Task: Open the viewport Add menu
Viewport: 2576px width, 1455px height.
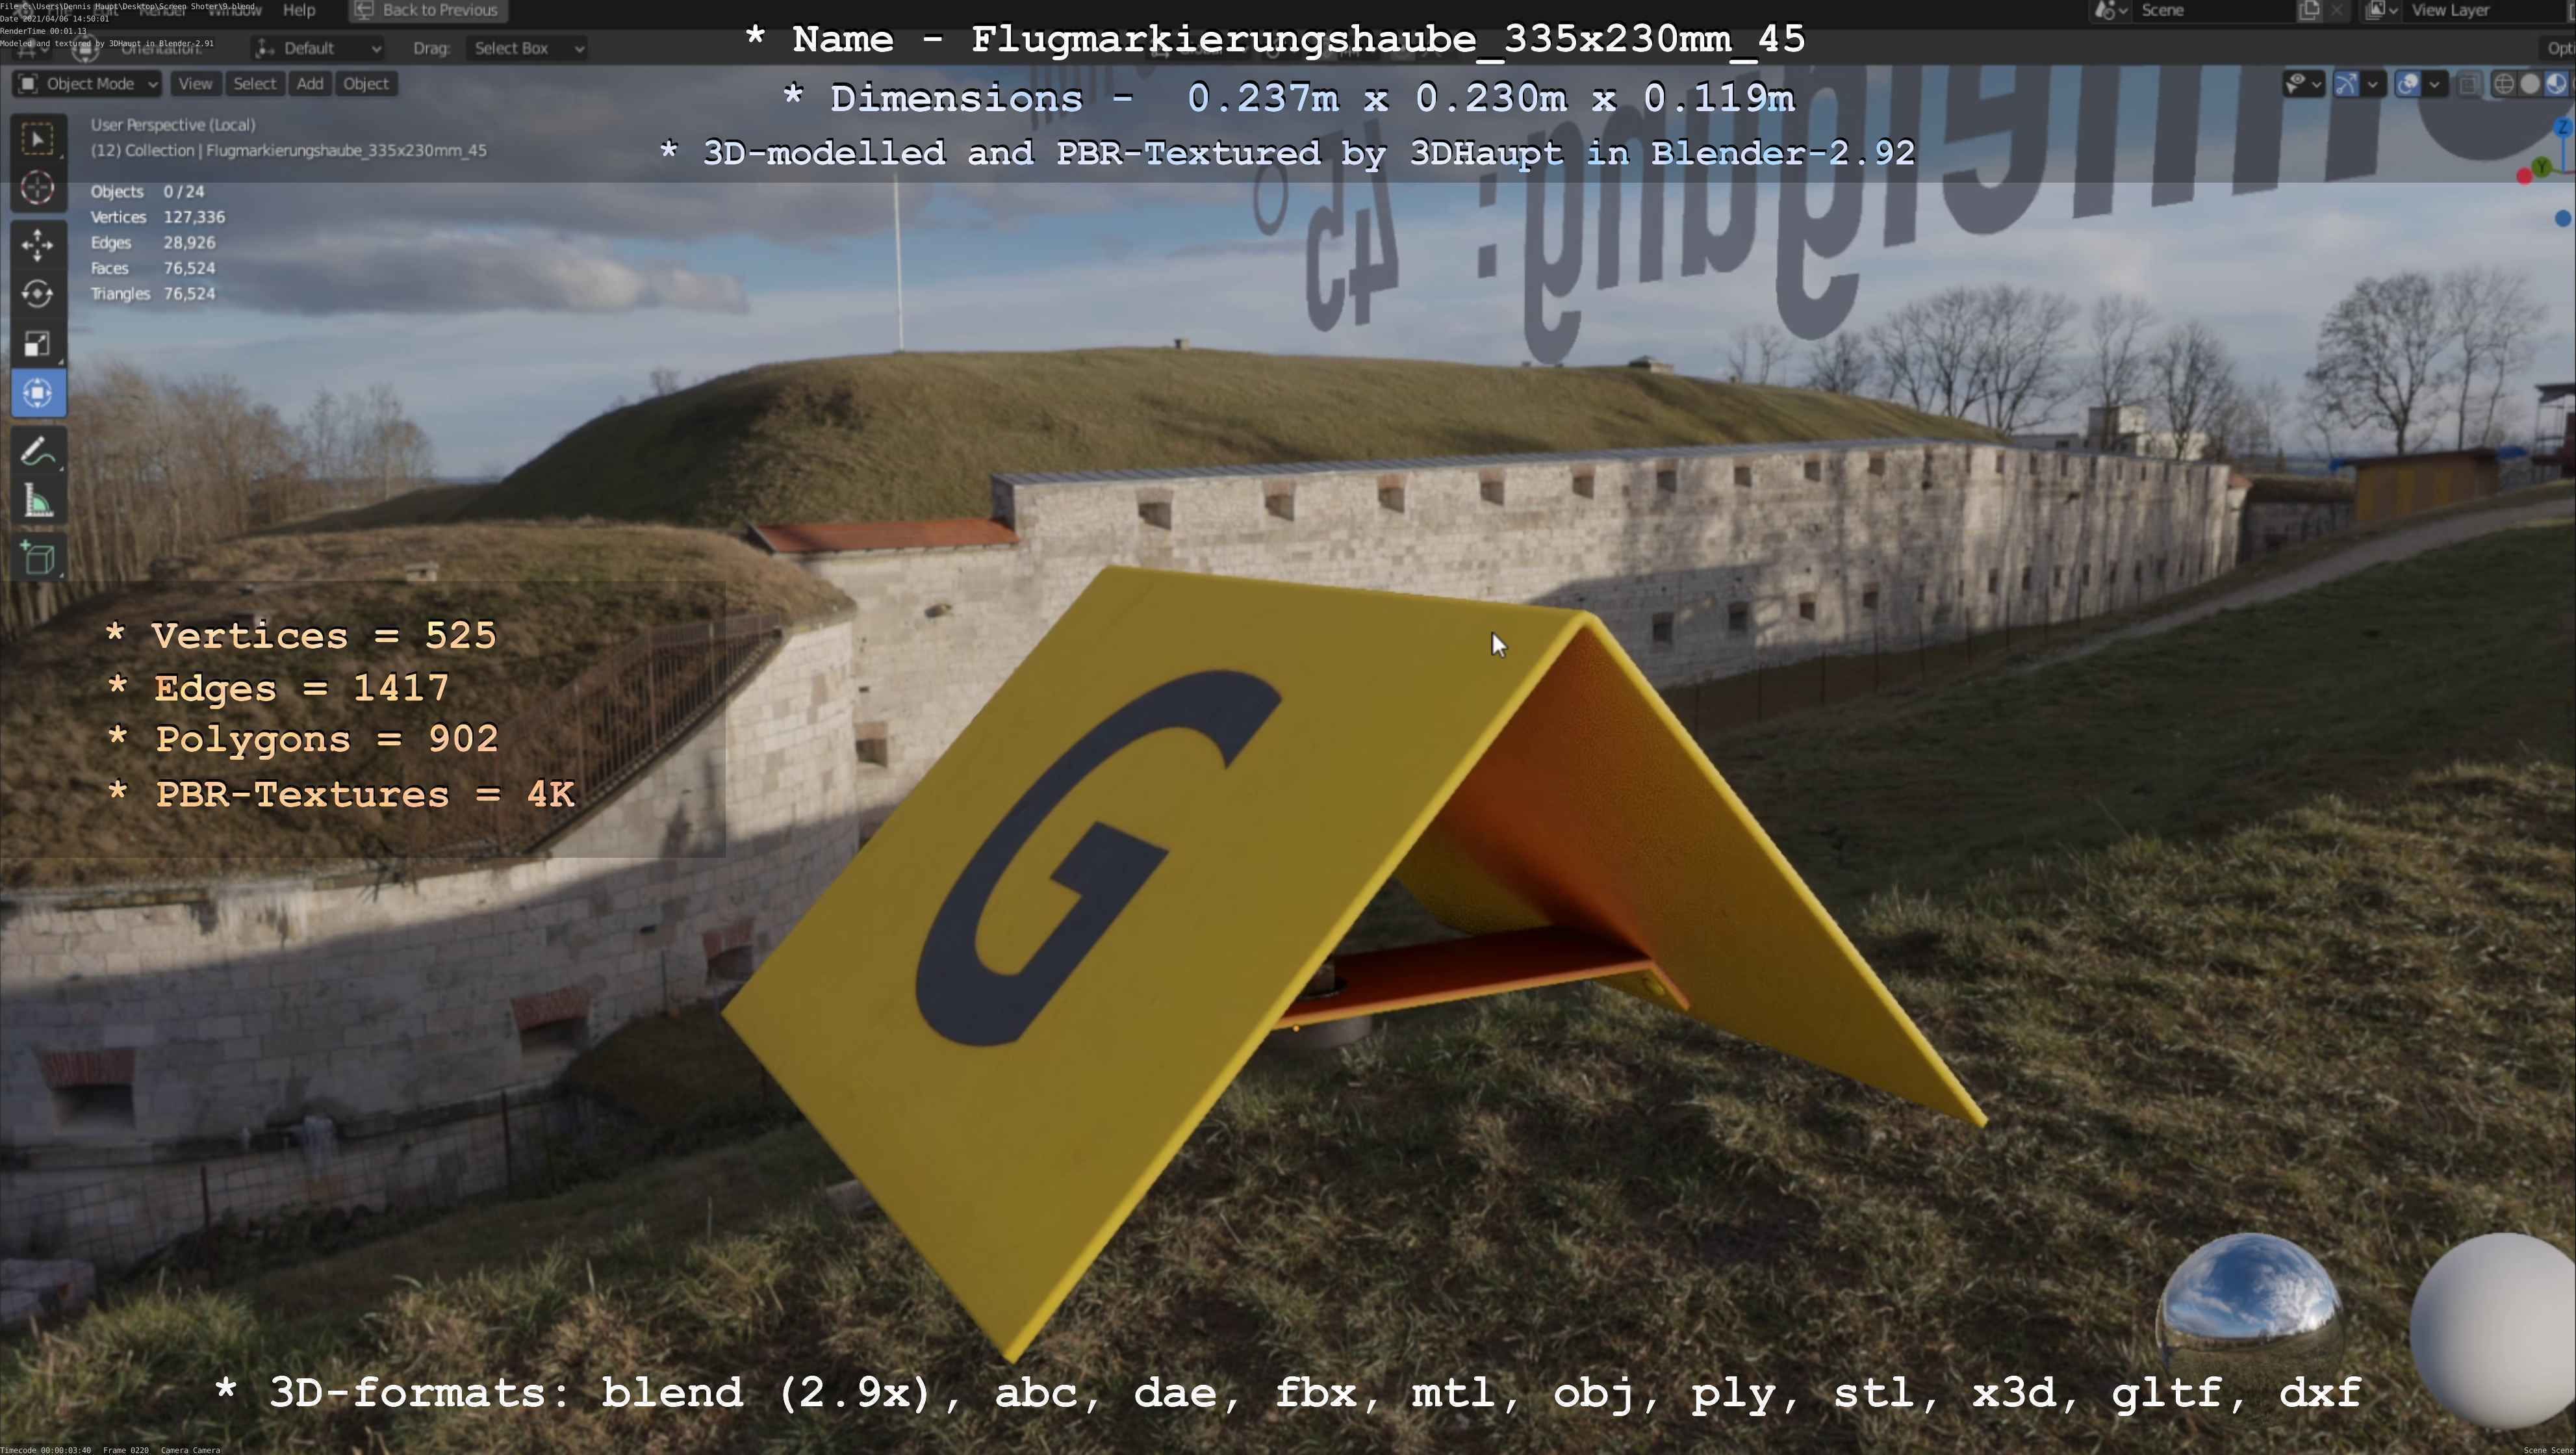Action: (310, 84)
